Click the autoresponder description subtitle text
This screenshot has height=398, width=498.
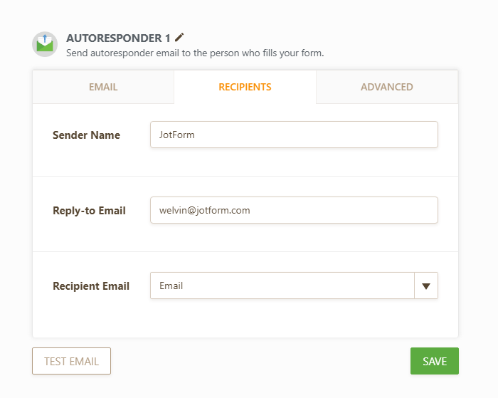(194, 53)
